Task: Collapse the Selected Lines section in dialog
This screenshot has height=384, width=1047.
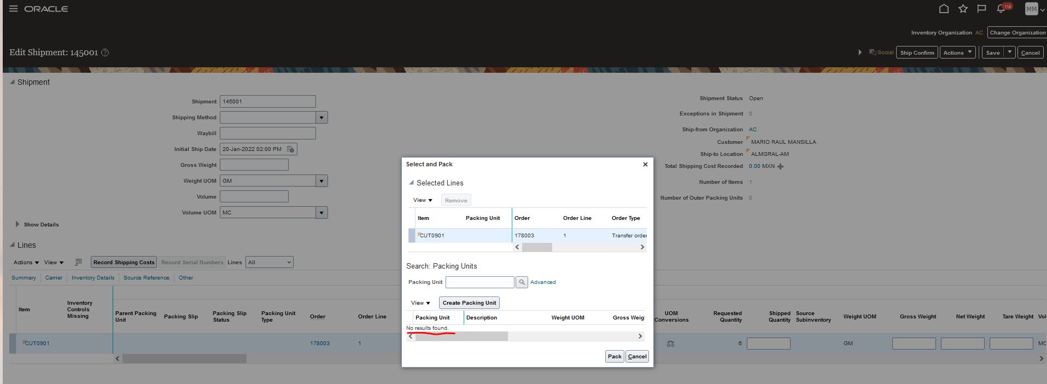Action: 412,183
